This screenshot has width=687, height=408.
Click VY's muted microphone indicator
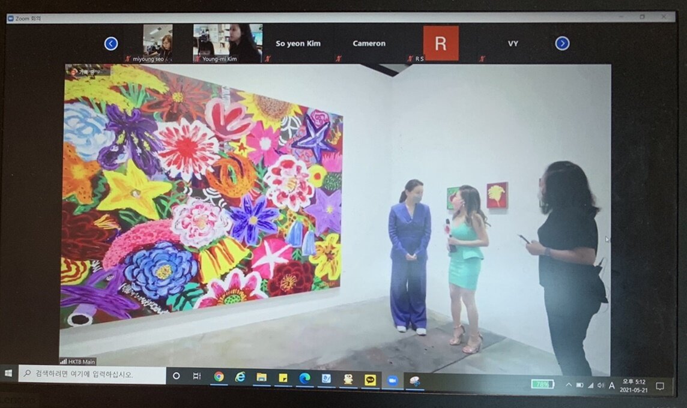482,58
